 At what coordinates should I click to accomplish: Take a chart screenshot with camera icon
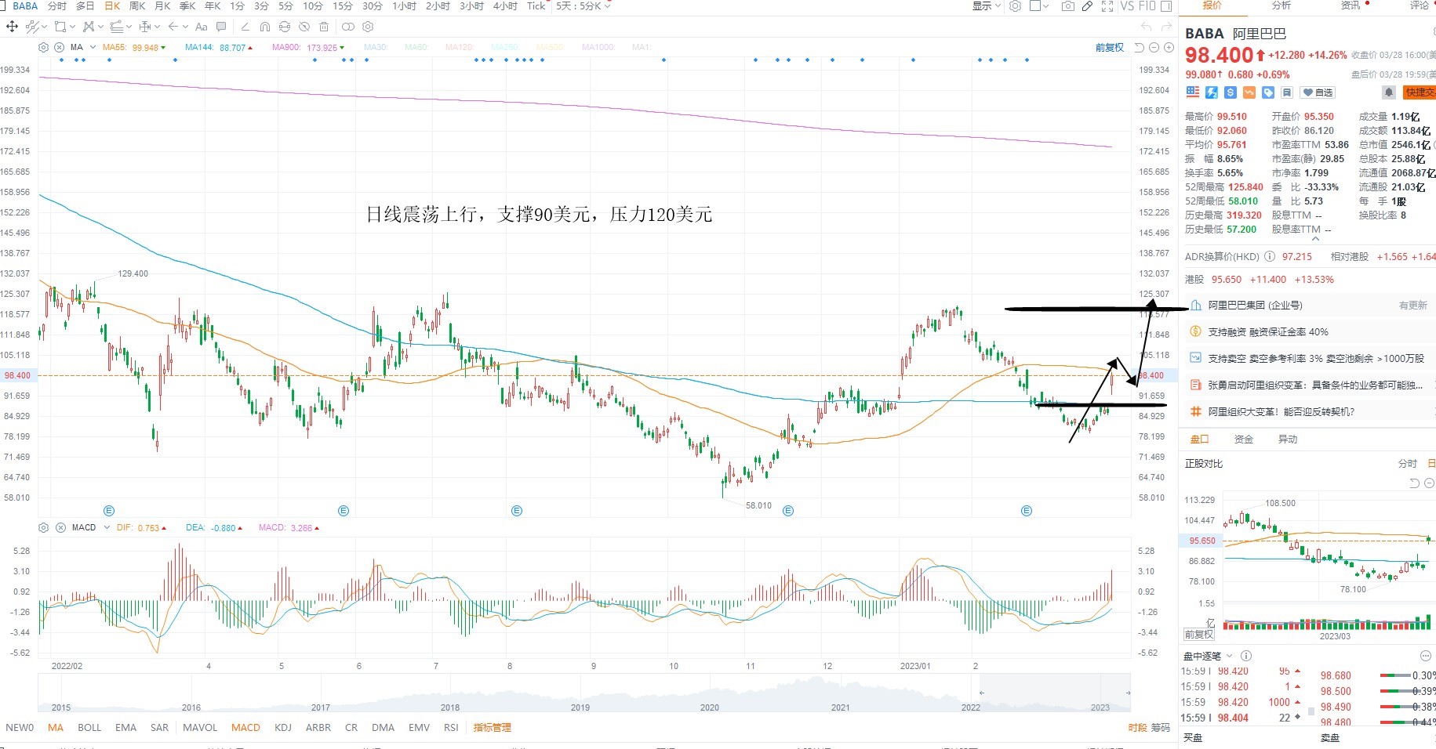click(1067, 6)
